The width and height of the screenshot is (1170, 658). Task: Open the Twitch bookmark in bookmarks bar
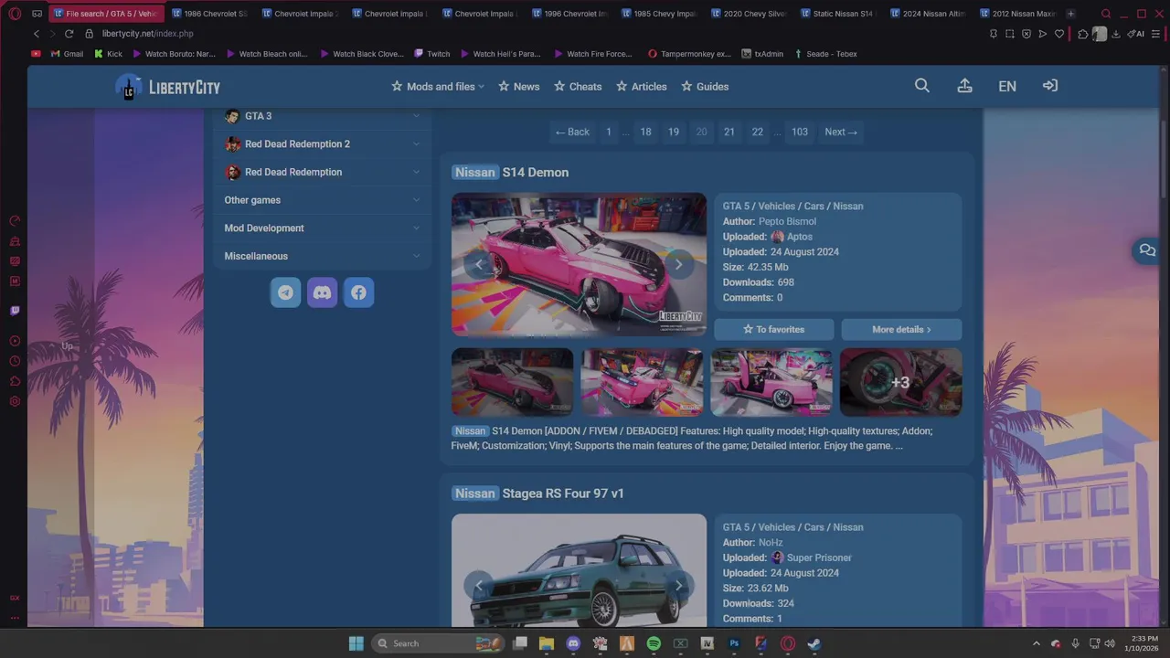pos(431,54)
